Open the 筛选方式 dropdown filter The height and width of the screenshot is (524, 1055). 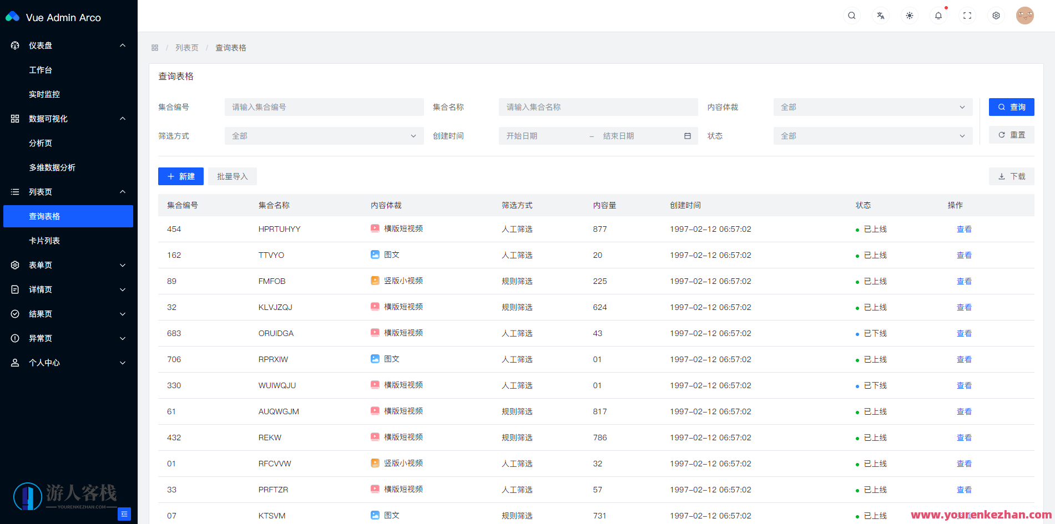click(324, 135)
